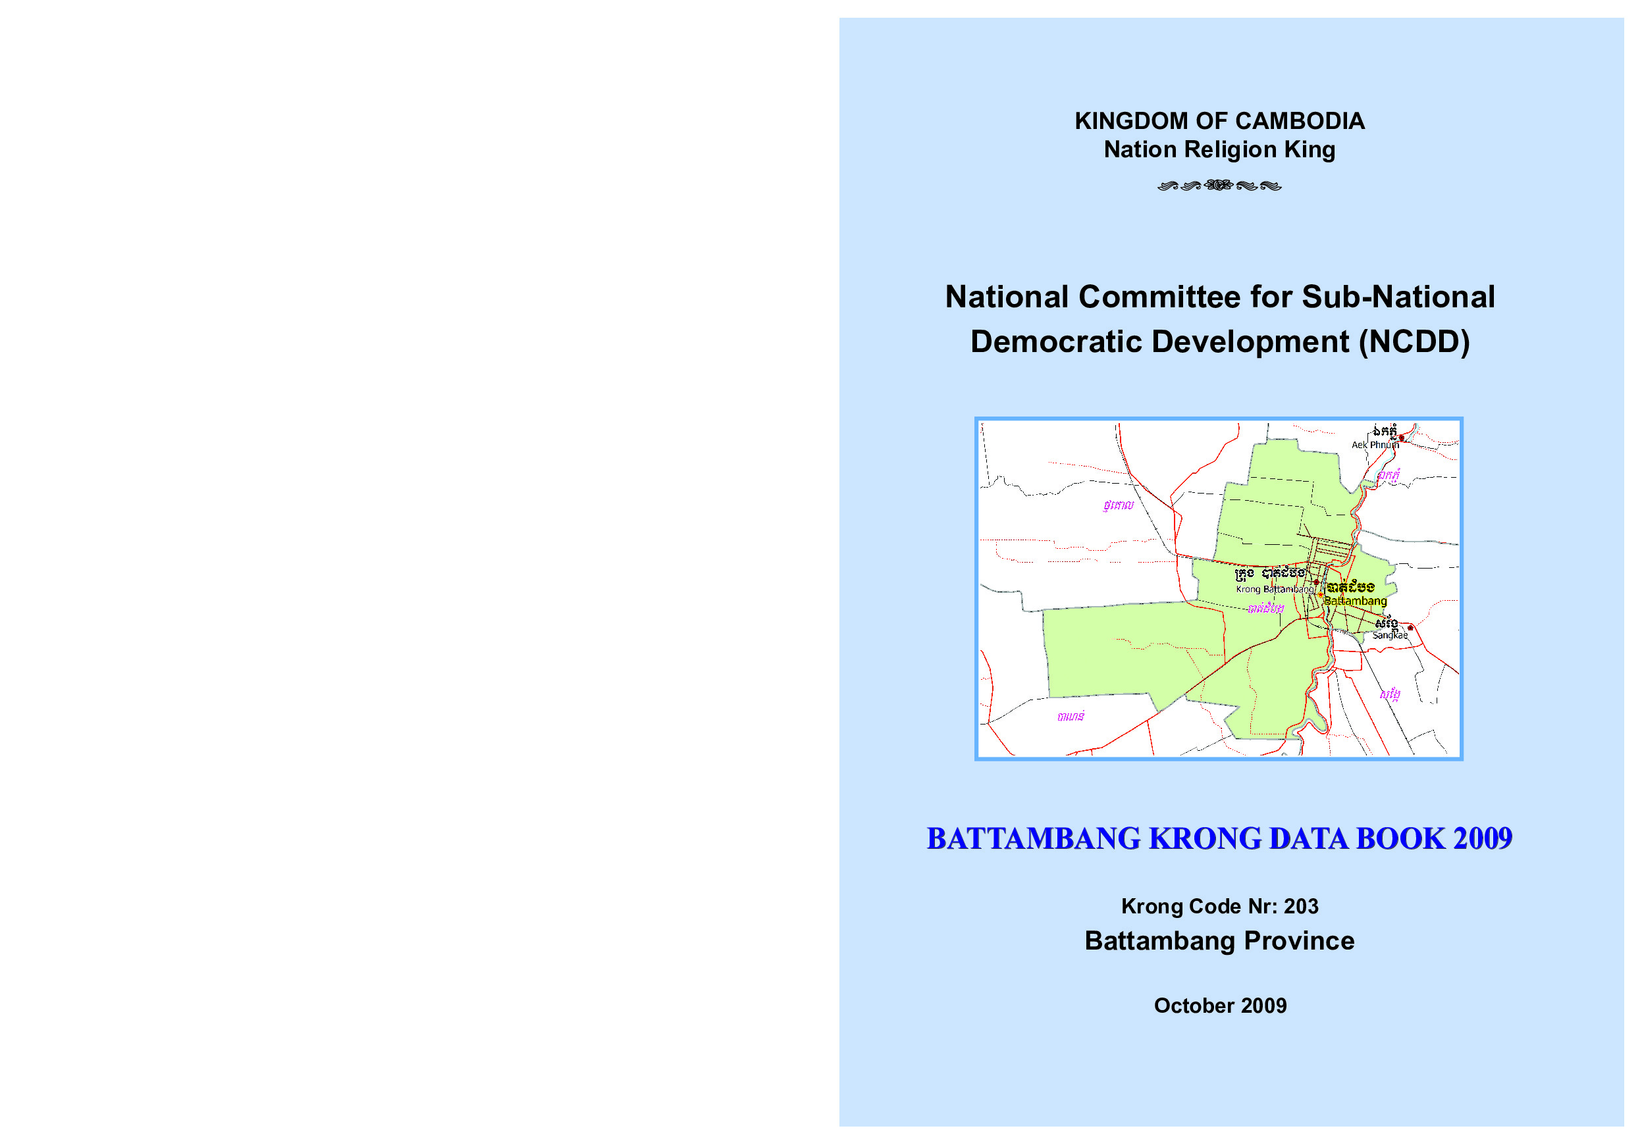Click the 'KINGDOM OF CAMBODIA' heading
Viewport: 1642px width, 1145px height.
(1219, 121)
